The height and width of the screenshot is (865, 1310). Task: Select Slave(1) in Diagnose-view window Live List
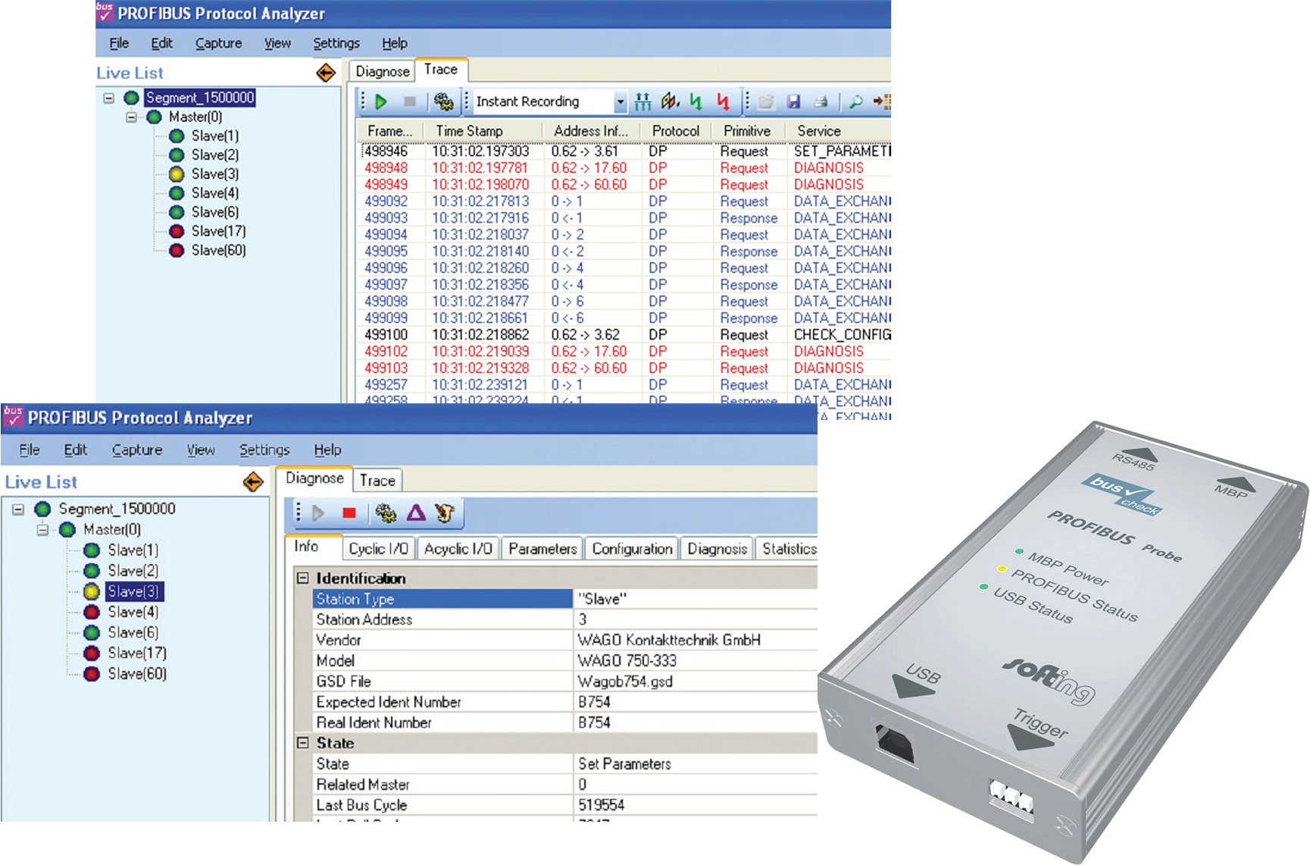[133, 550]
